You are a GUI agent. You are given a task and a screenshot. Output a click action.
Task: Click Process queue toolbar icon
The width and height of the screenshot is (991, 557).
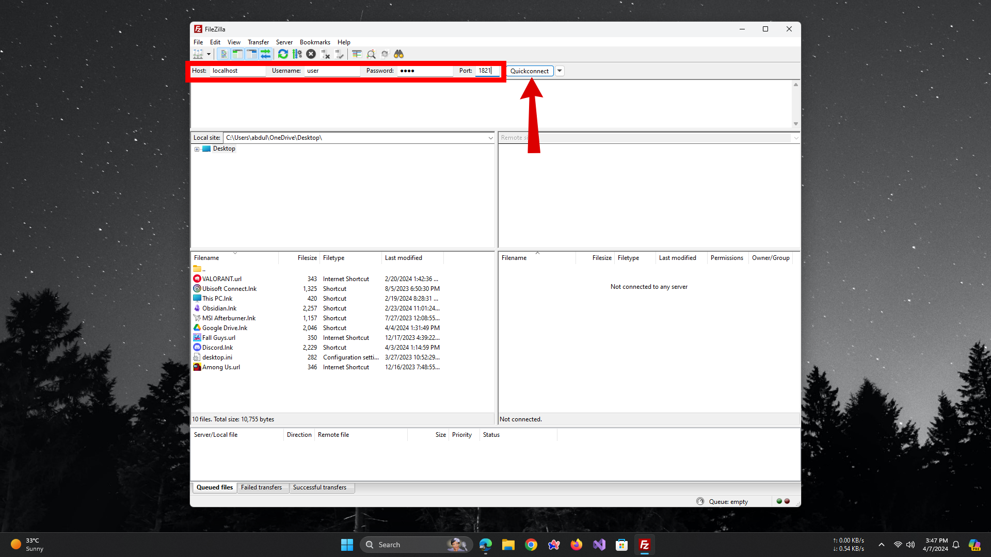(x=297, y=54)
